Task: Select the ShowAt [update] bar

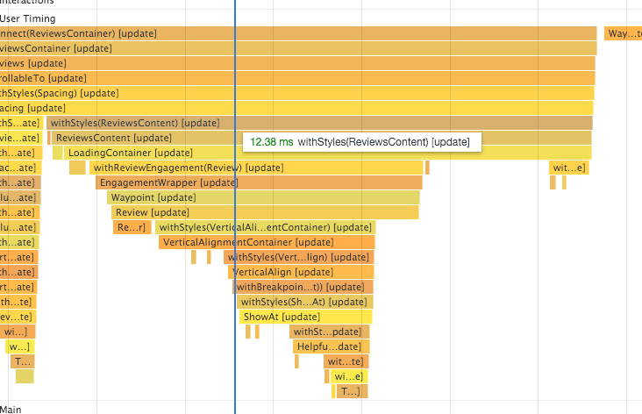Action: 306,317
